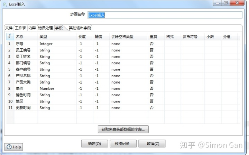The width and height of the screenshot is (249, 155).
Task: Click the 类型 column header
Action: [x=57, y=37]
